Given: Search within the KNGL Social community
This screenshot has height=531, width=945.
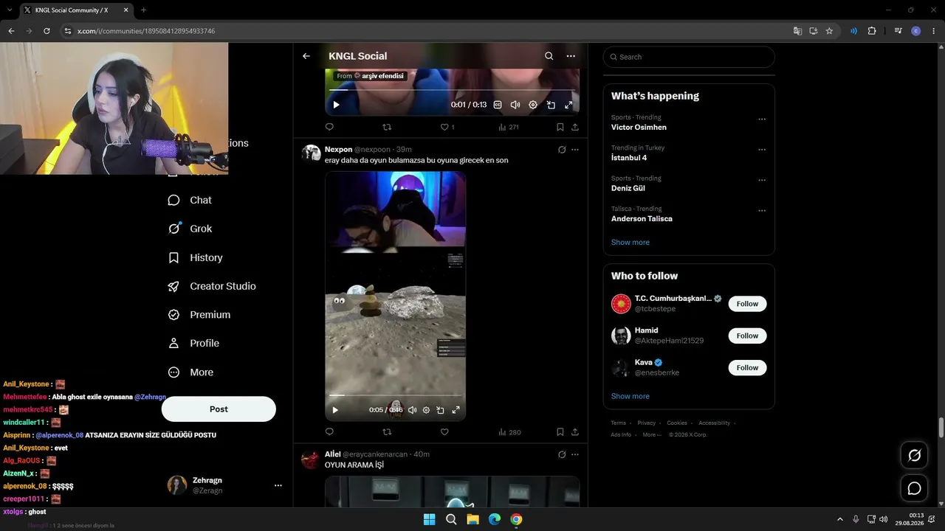Looking at the screenshot, I should pyautogui.click(x=549, y=56).
